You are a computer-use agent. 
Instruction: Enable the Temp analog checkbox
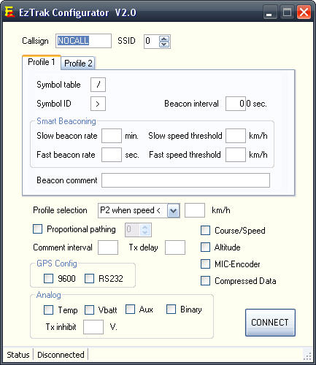(48, 310)
